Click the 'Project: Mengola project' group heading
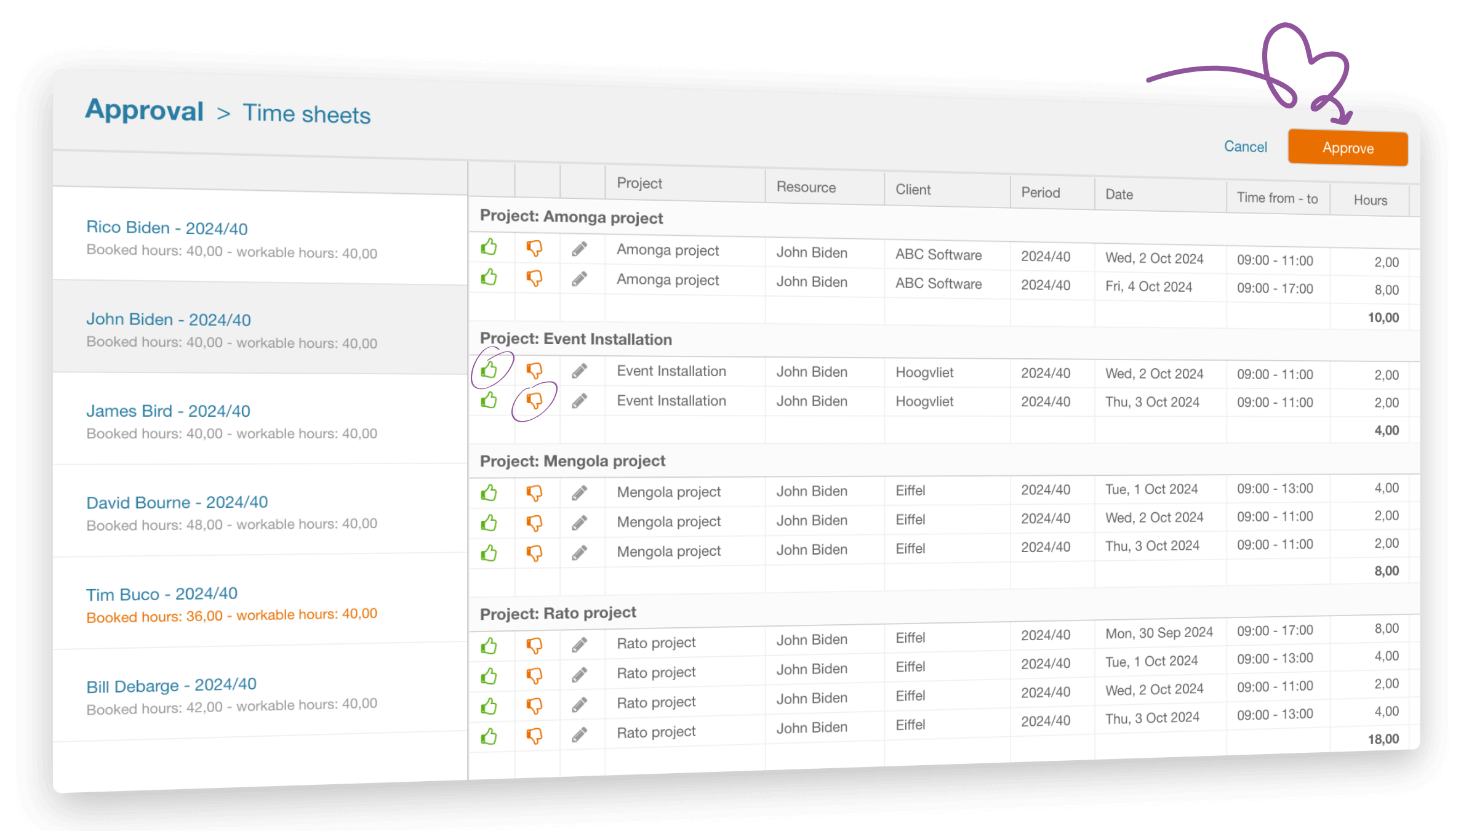This screenshot has width=1477, height=831. 572,461
